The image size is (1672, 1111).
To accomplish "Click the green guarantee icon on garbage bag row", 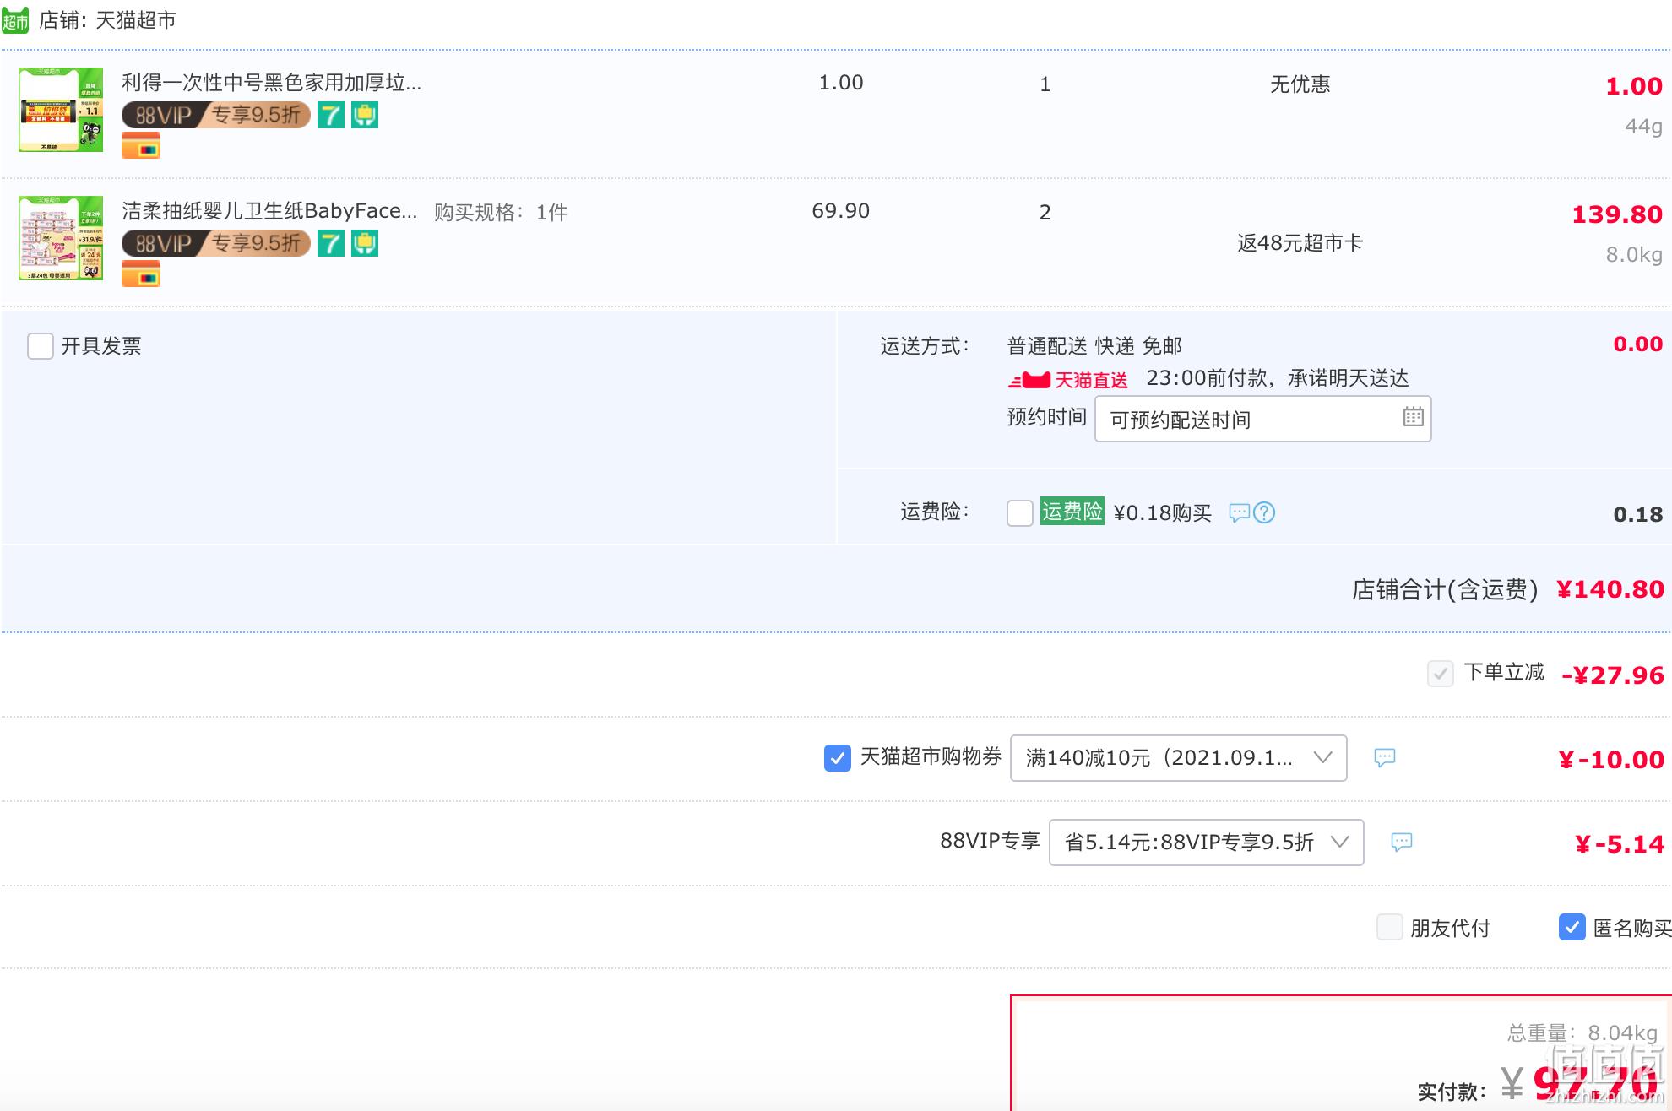I will coord(365,115).
